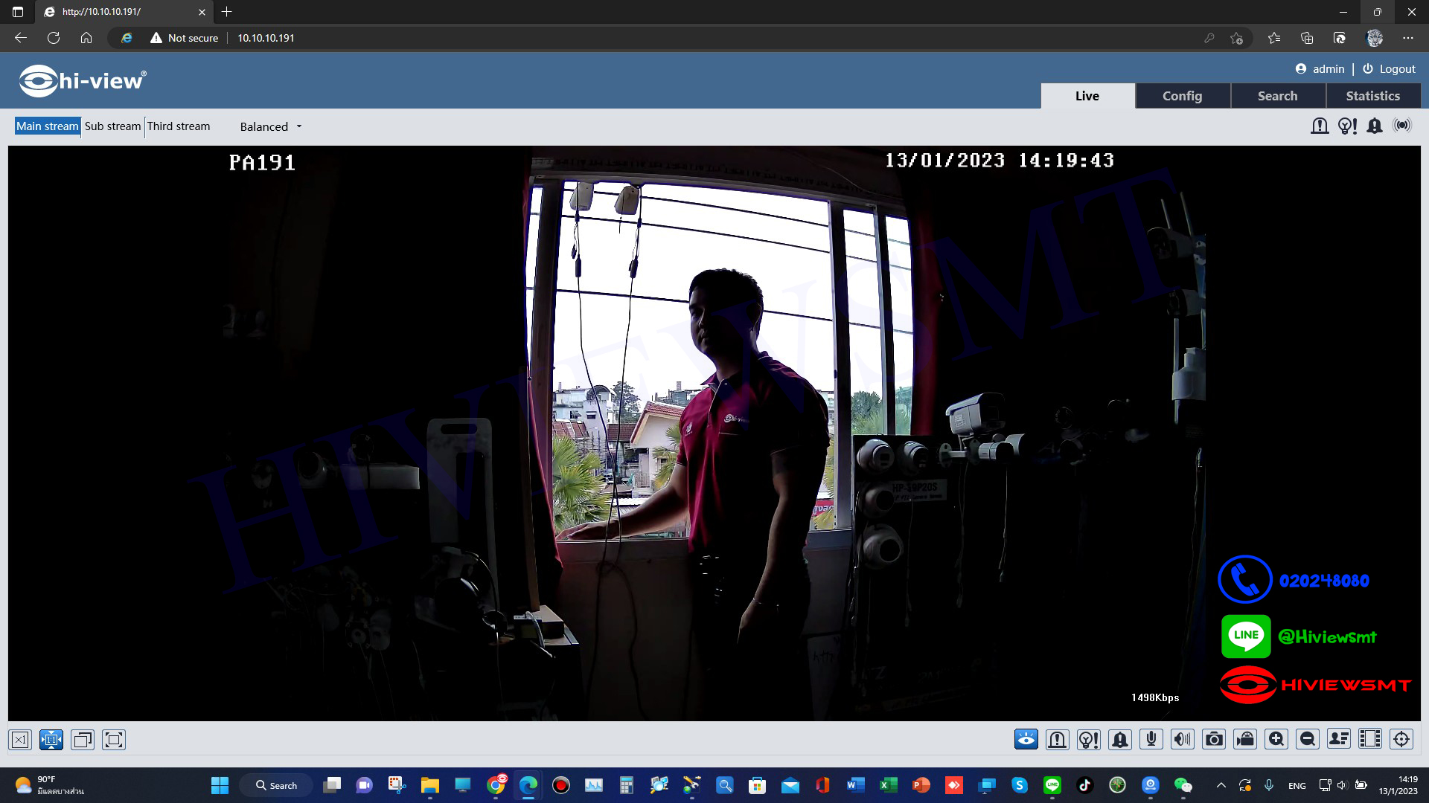Image resolution: width=1429 pixels, height=803 pixels.
Task: Show hidden system tray icons chevron
Action: 1221,785
